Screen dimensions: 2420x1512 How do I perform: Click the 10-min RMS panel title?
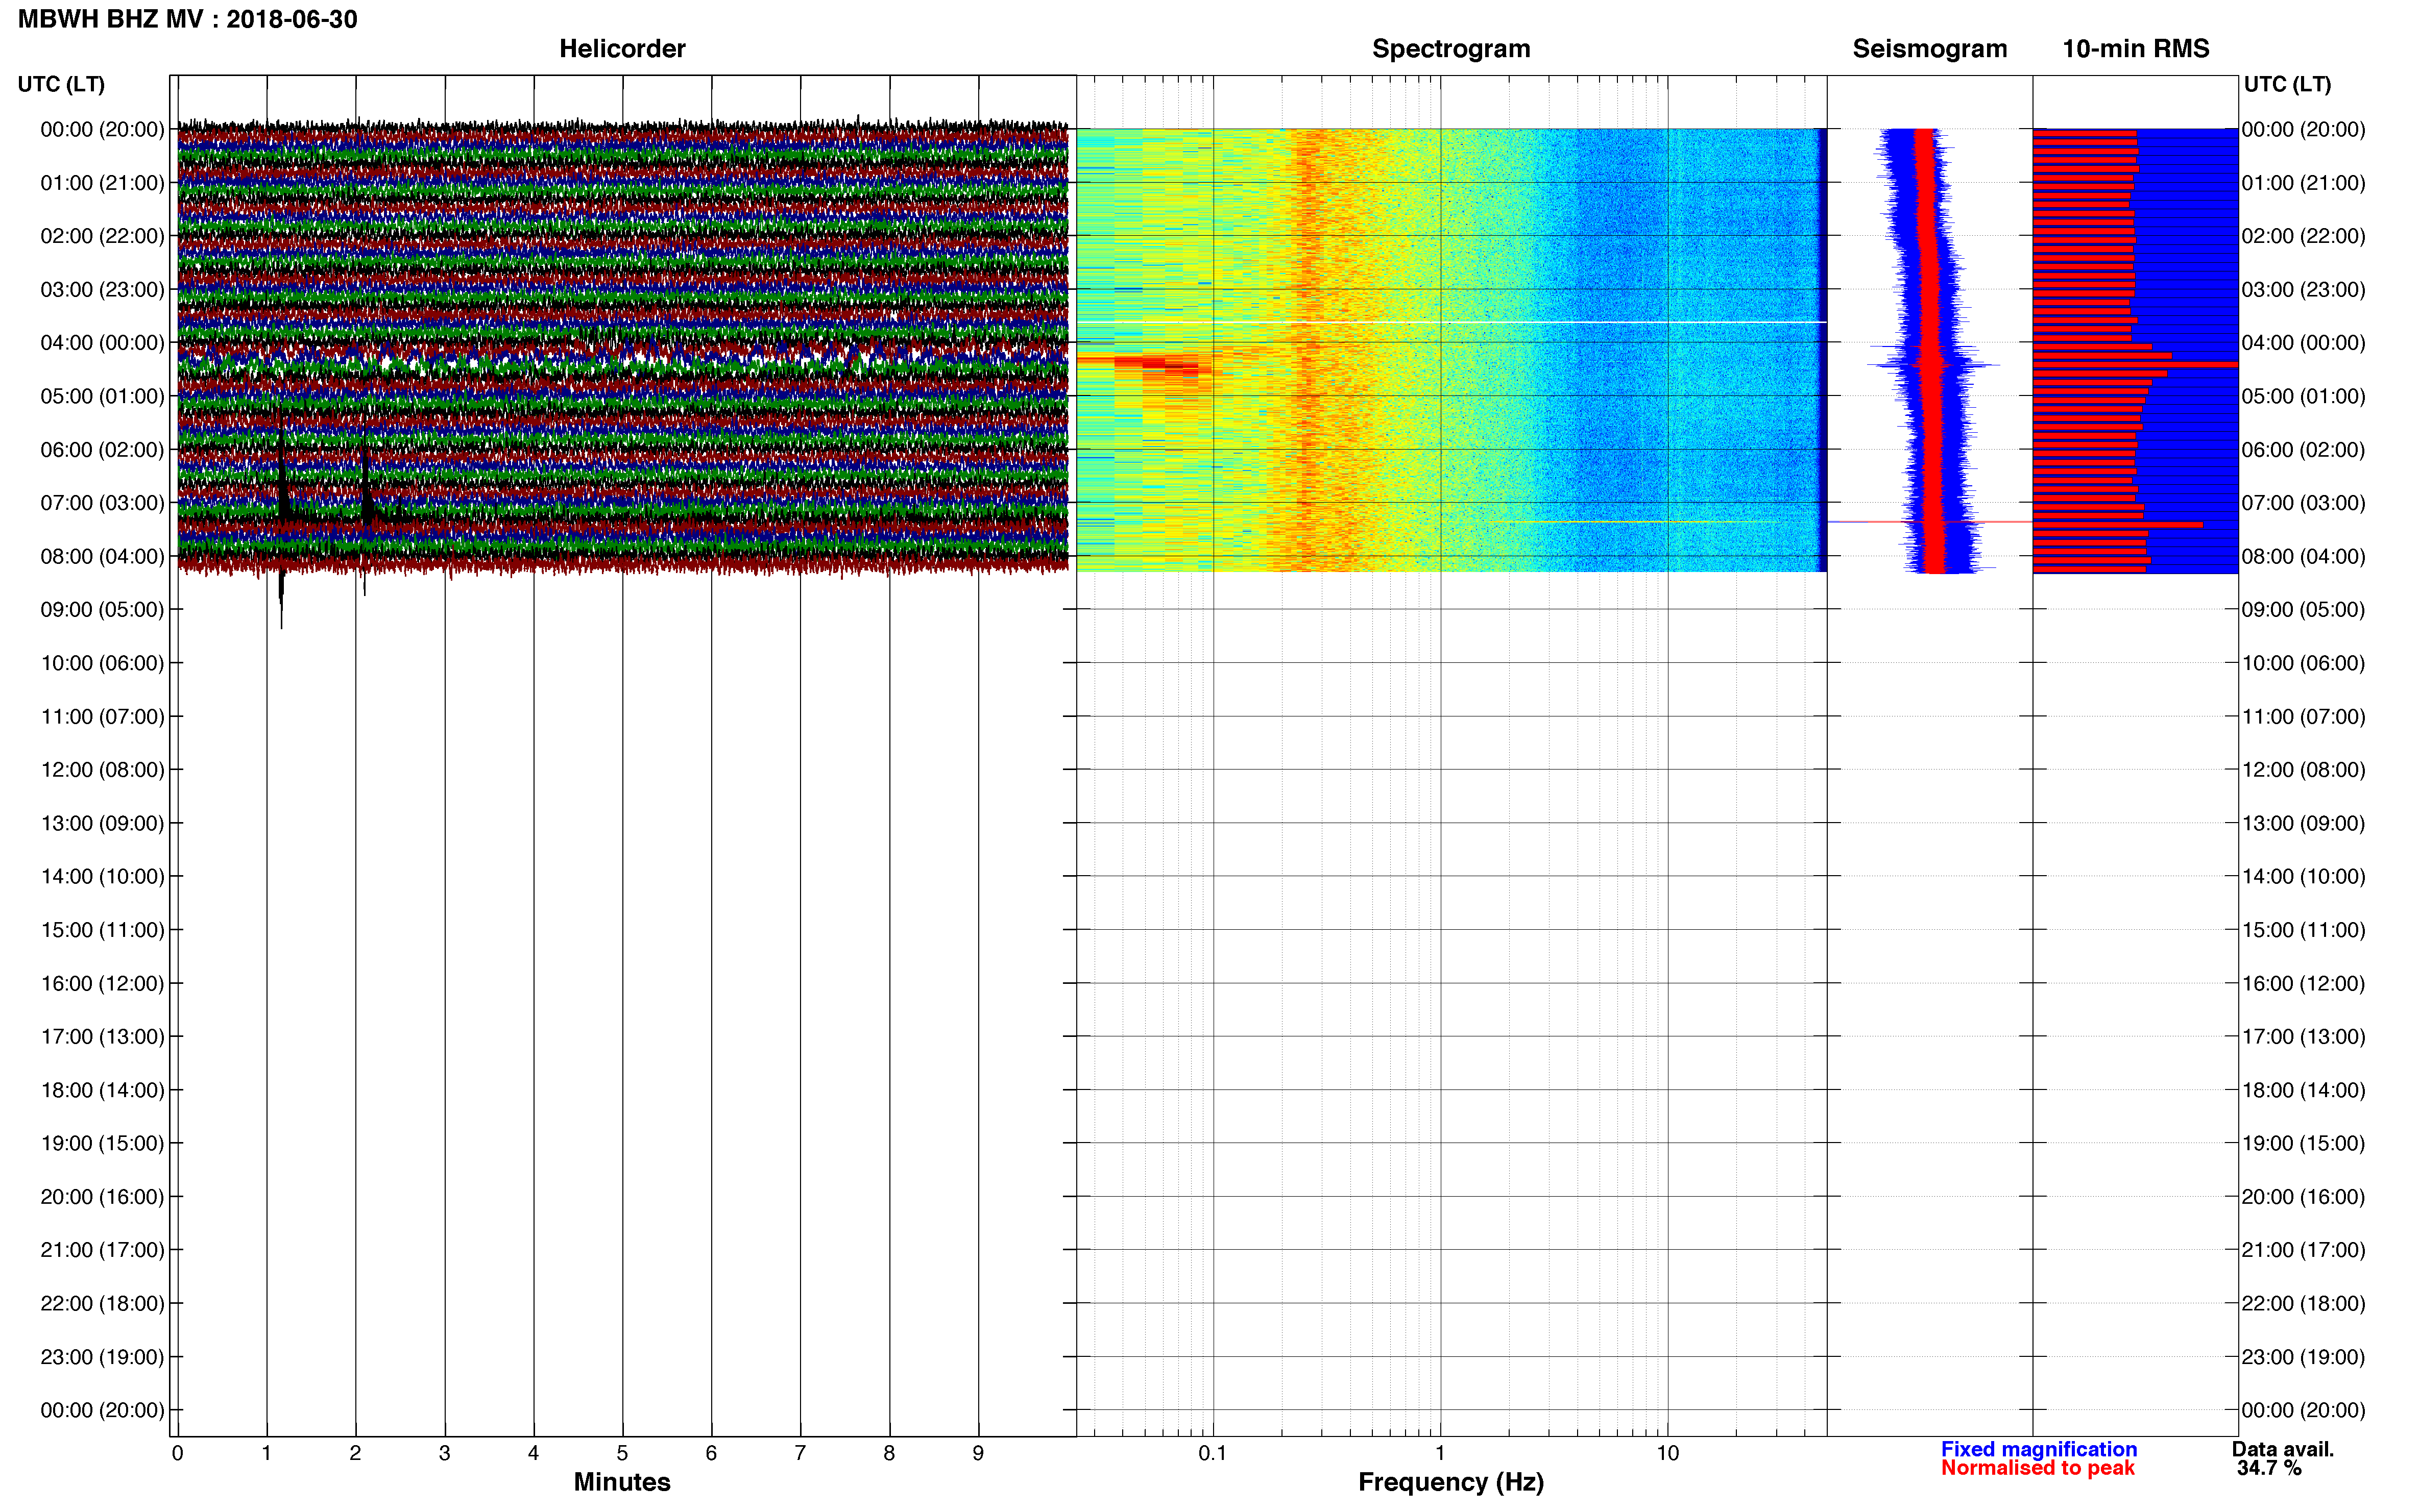2136,49
